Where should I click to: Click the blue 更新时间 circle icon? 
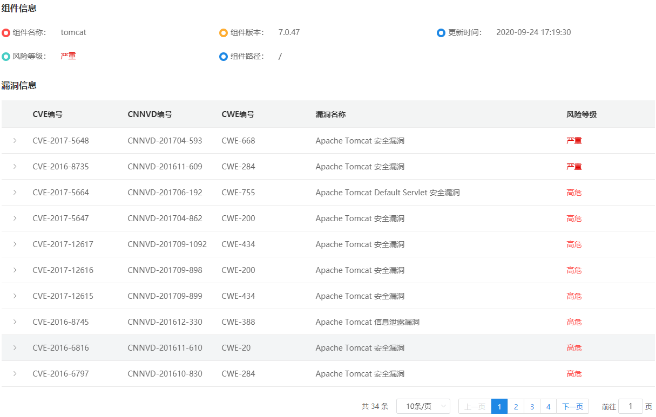point(441,33)
